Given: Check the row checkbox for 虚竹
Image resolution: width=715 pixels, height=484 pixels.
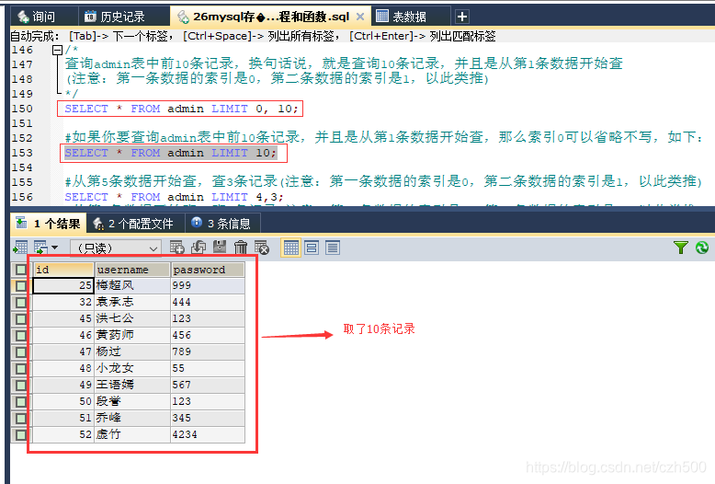Looking at the screenshot, I should click(x=21, y=434).
